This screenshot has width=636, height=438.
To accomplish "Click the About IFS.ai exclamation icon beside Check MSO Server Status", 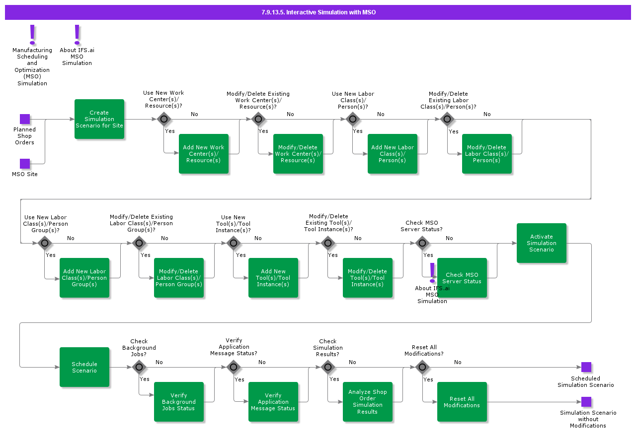I will [432, 273].
